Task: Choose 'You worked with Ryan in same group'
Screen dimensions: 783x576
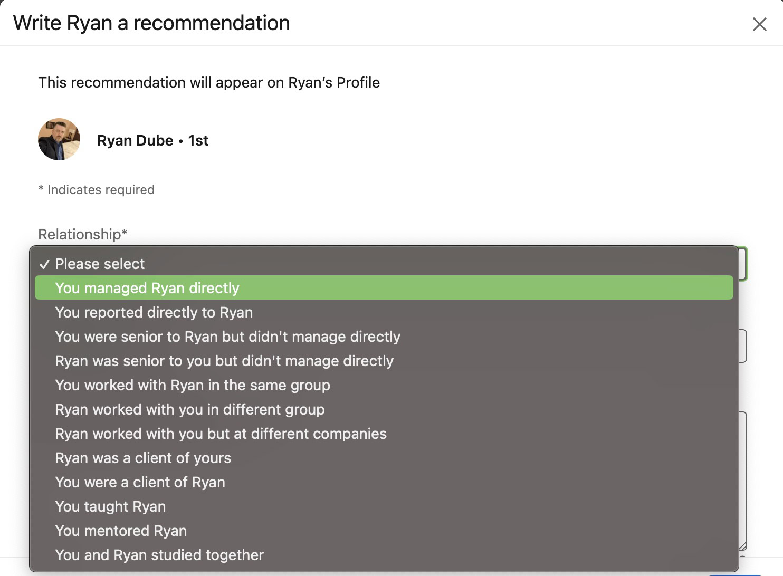Action: (193, 385)
